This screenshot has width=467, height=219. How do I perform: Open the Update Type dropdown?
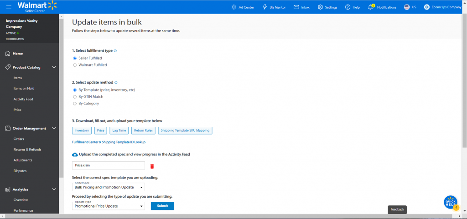(x=109, y=206)
